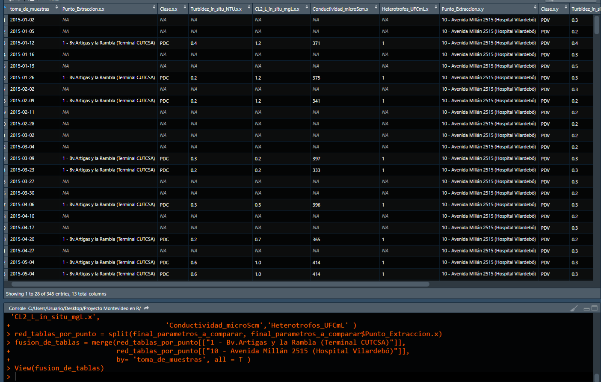
Task: Click sort arrows on CL2_L_in_situ_mgL.x.x
Action: point(307,7)
